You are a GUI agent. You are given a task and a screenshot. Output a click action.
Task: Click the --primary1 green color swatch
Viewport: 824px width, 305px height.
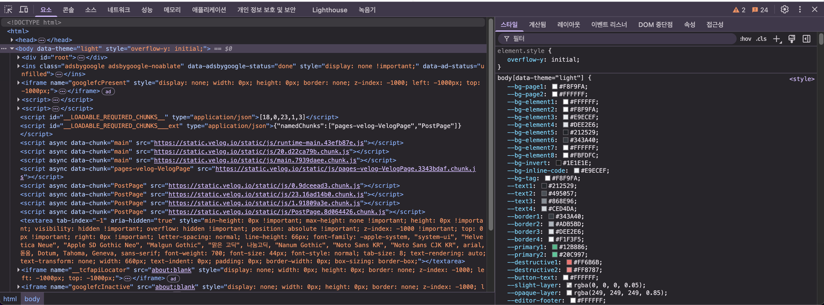click(555, 247)
